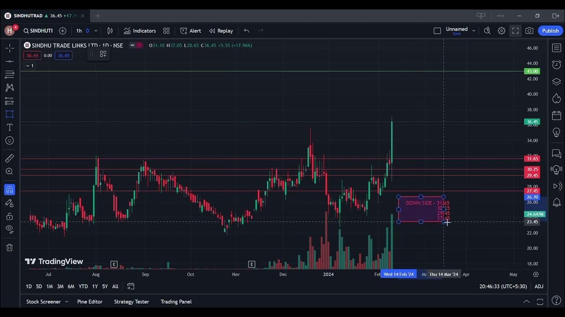
Task: Toggle the pill switch beside the symbol name
Action: pyautogui.click(x=136, y=45)
